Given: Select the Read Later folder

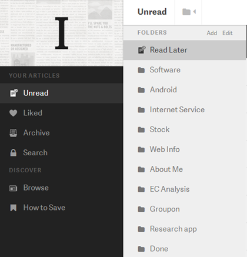Looking at the screenshot, I should (185, 50).
